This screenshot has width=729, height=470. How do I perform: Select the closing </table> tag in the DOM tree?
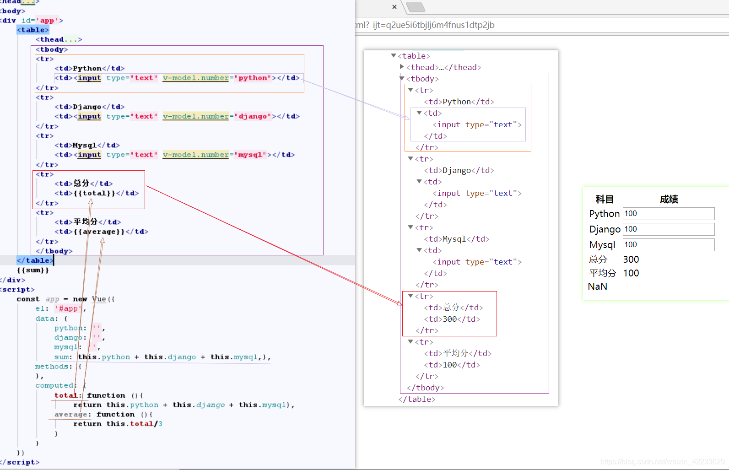417,399
